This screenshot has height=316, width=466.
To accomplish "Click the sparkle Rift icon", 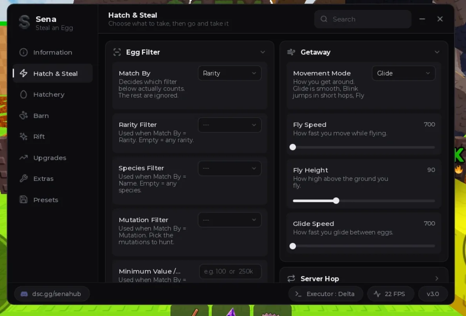I will point(24,136).
